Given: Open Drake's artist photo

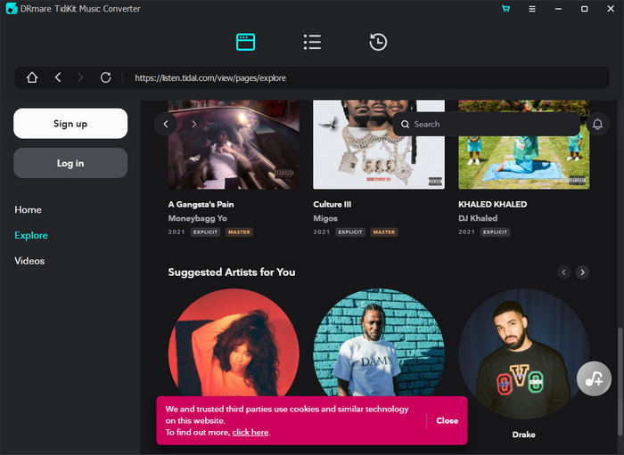Looking at the screenshot, I should (x=524, y=353).
